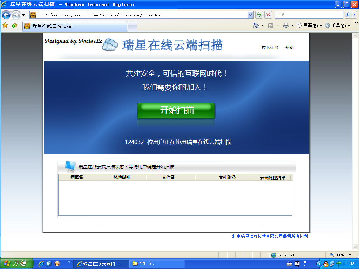The height and width of the screenshot is (269, 359).
Task: Click the Home page icon
Action: point(256,26)
